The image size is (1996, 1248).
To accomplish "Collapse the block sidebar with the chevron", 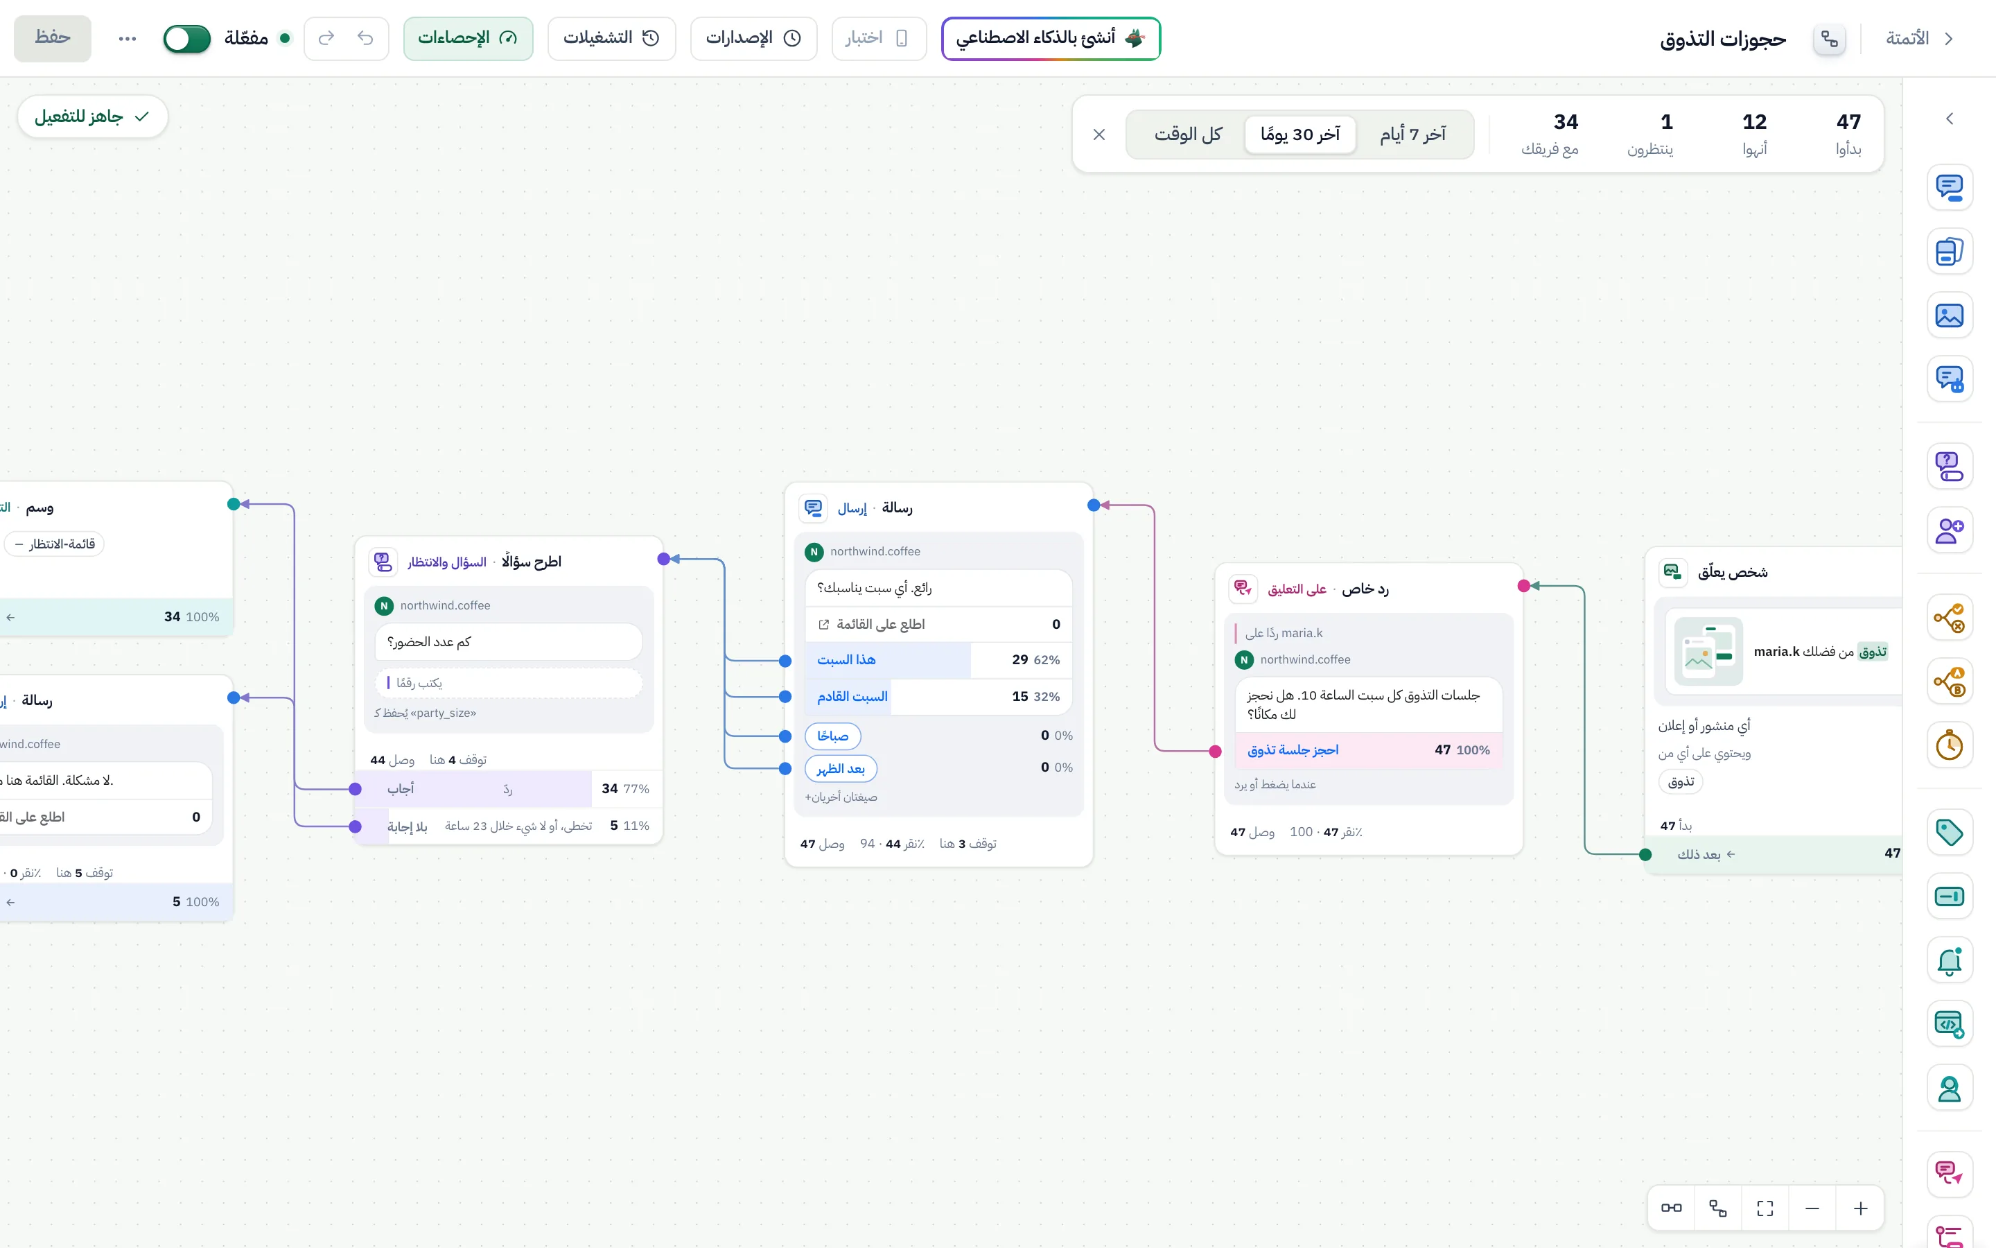I will tap(1949, 119).
